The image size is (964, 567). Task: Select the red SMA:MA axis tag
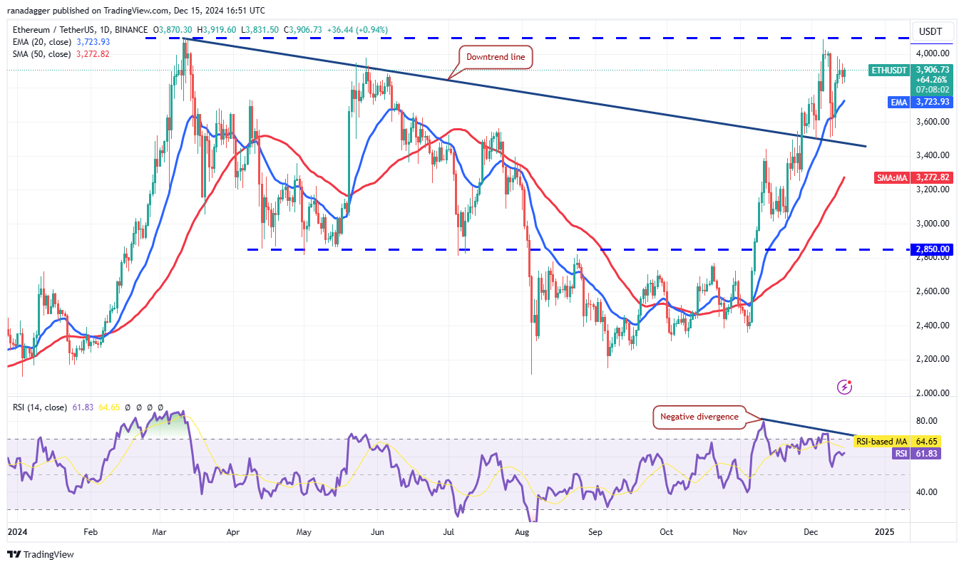(x=891, y=177)
